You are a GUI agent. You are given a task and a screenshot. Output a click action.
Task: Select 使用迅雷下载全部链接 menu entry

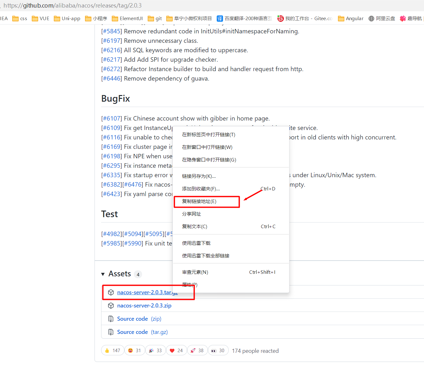tap(231, 256)
